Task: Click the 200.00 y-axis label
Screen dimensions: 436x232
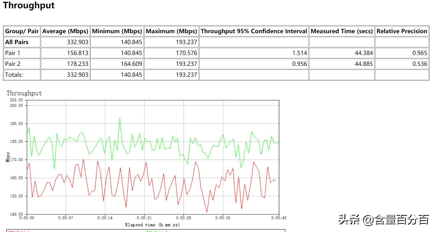Action: click(16, 105)
